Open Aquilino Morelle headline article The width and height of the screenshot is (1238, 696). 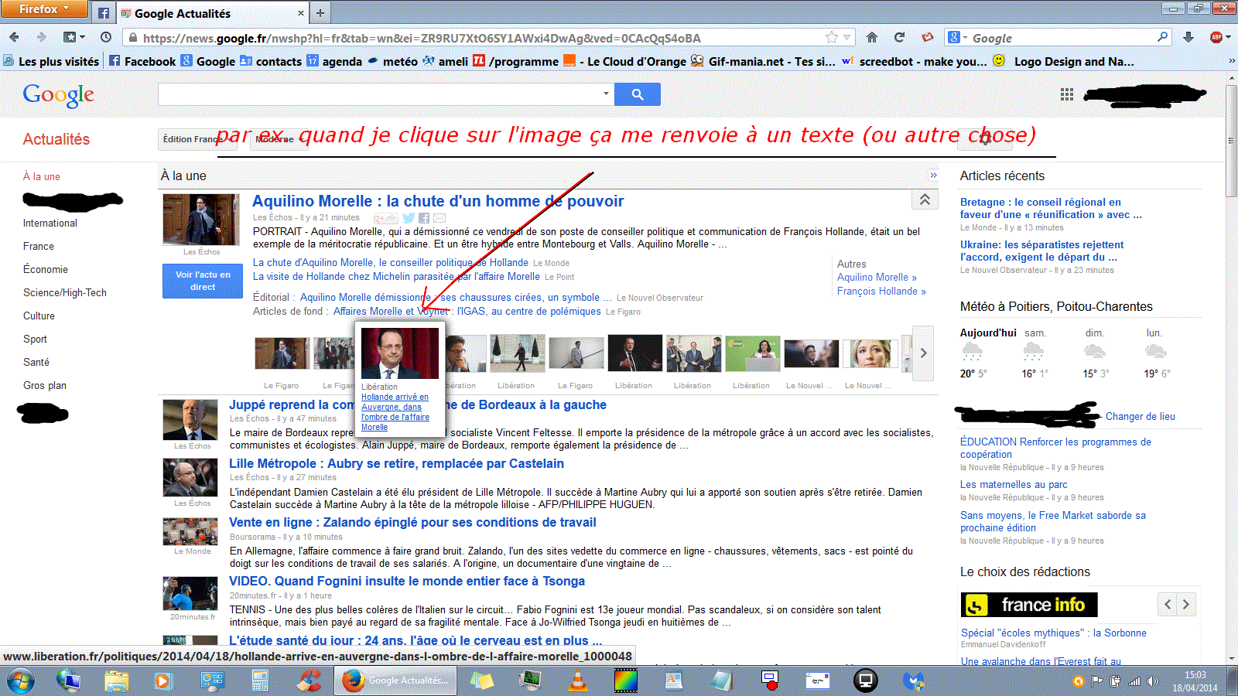pyautogui.click(x=438, y=201)
